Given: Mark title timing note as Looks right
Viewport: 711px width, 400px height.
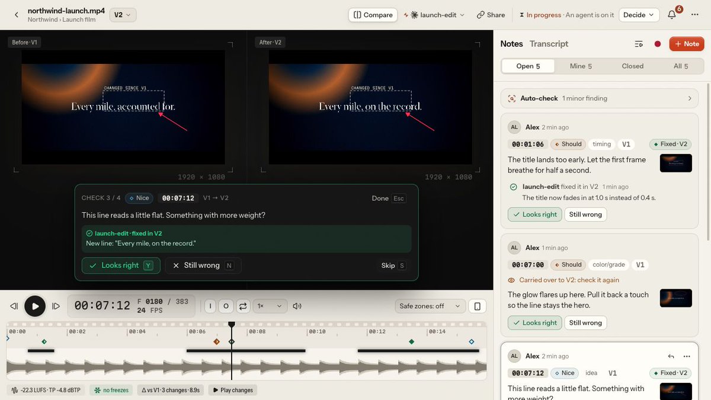Looking at the screenshot, I should pos(534,215).
